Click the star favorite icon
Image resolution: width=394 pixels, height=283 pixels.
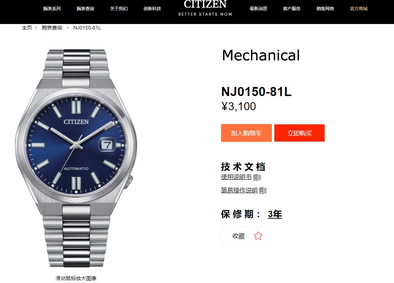coord(258,236)
